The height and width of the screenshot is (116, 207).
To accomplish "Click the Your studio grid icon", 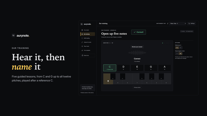I will point(82,30).
